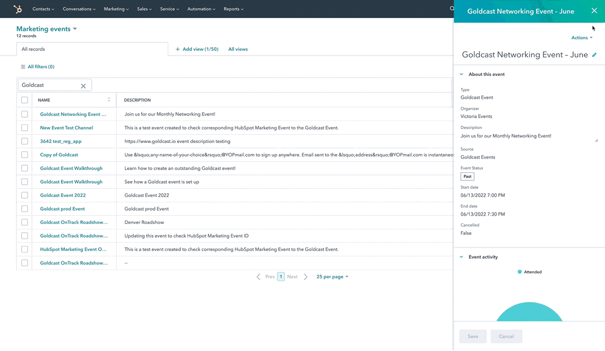
Task: Open the Goldcast prod Event link
Action: pyautogui.click(x=63, y=209)
